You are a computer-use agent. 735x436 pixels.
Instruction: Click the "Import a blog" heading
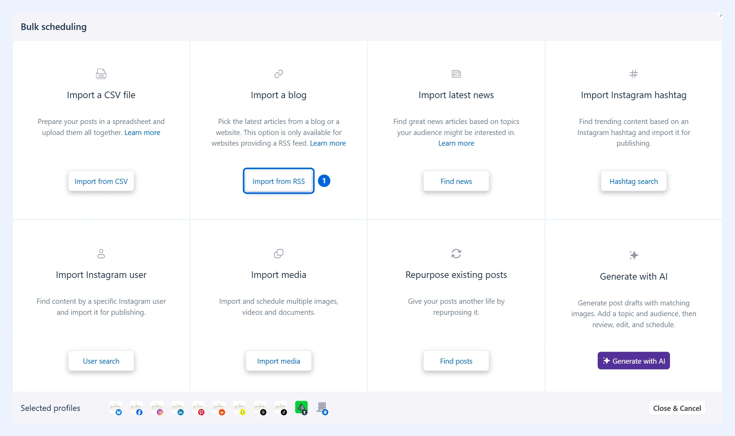click(279, 95)
